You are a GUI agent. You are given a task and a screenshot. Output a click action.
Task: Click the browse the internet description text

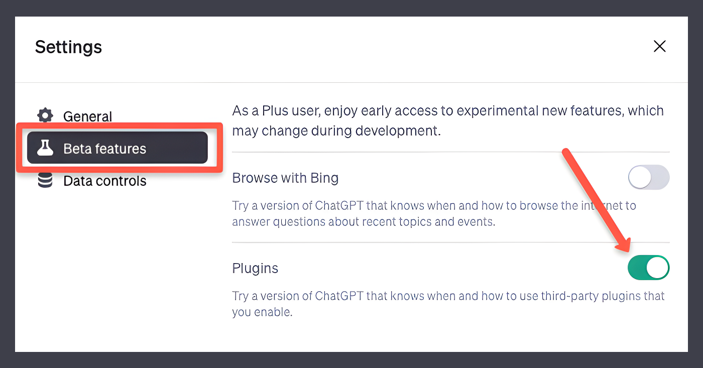[x=434, y=213]
